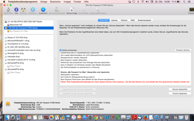Open the help question mark button
This screenshot has height=121, width=194.
[8, 111]
